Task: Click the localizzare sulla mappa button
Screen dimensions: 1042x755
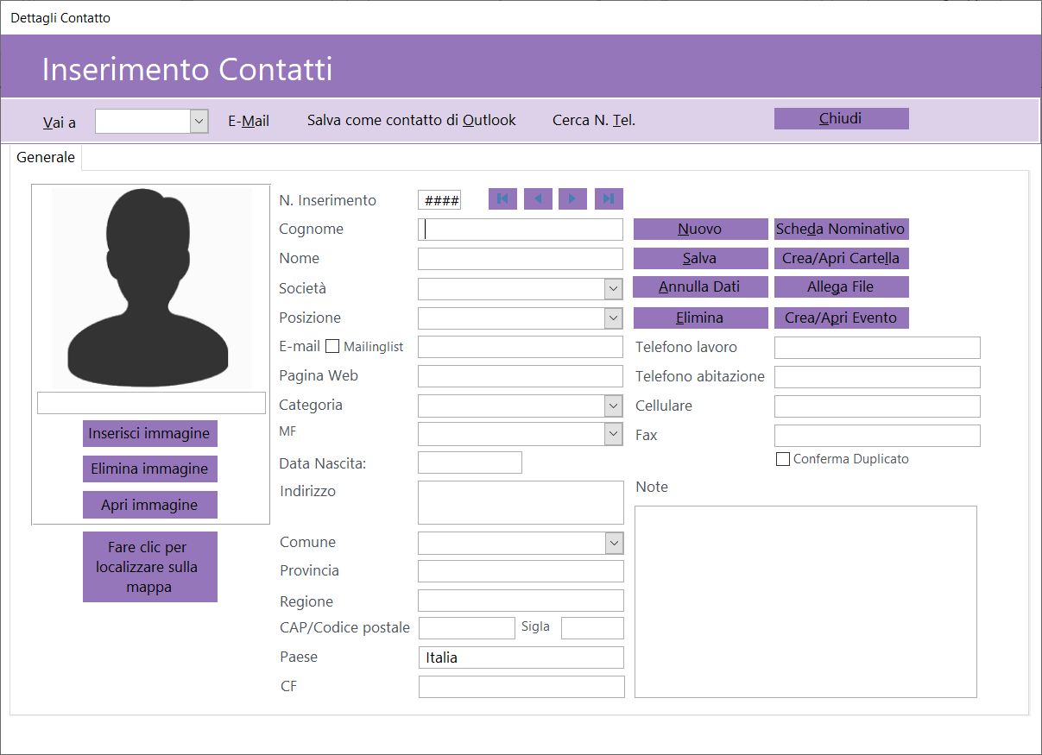Action: 149,567
